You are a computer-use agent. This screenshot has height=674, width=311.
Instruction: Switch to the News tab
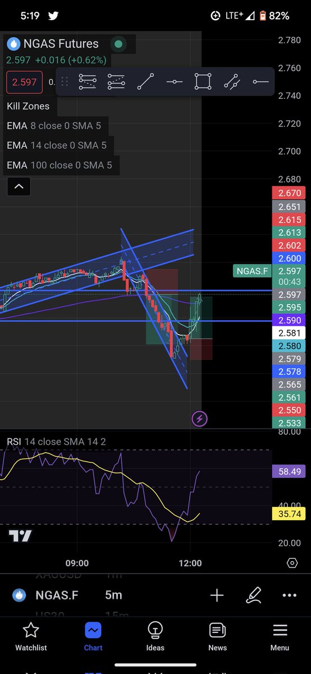pos(218,635)
